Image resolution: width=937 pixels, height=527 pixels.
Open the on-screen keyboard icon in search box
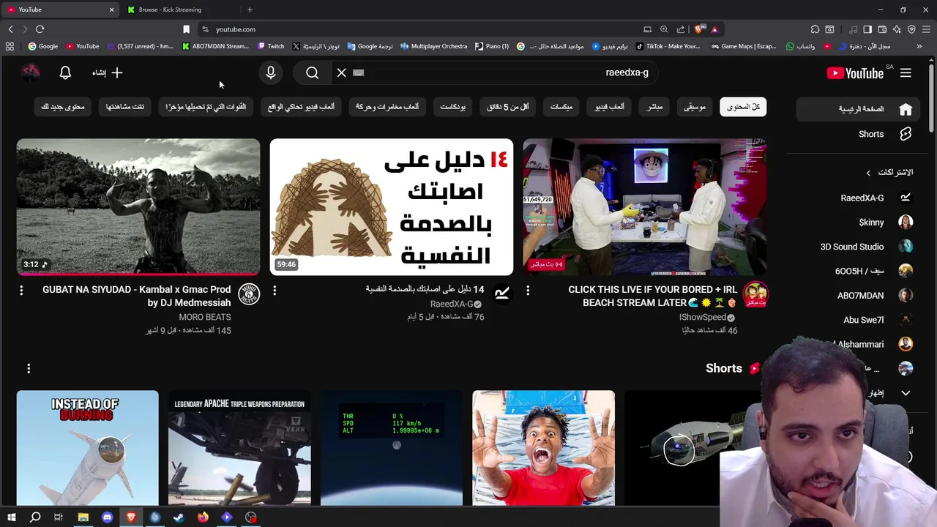[358, 72]
